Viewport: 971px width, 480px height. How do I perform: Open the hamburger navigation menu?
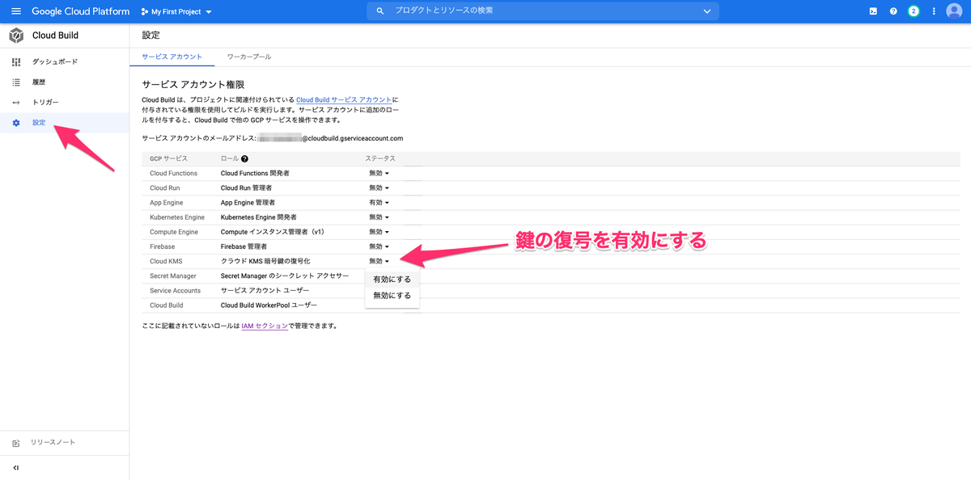[15, 11]
